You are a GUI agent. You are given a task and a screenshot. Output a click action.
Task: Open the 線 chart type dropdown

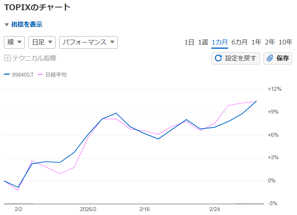(15, 42)
